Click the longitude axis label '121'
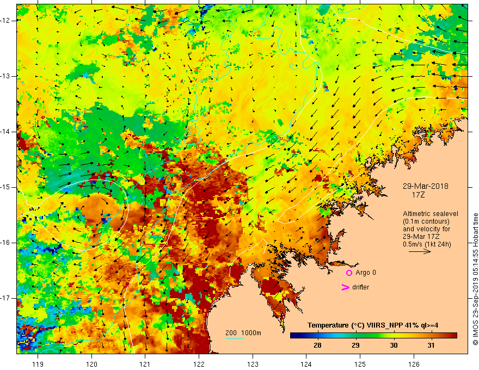Image resolution: width=479 pixels, height=370 pixels. pos(145,364)
